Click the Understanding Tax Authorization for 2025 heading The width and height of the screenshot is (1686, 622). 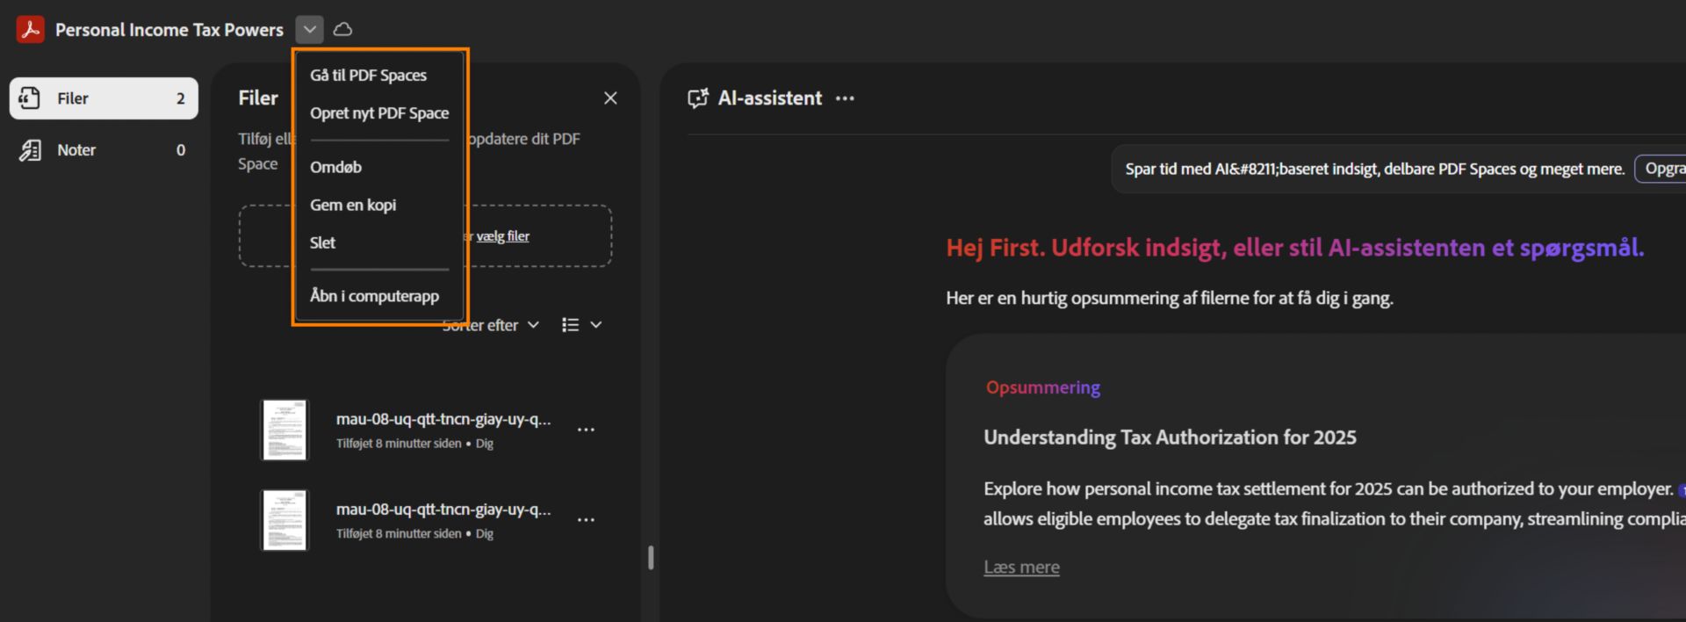point(1170,438)
